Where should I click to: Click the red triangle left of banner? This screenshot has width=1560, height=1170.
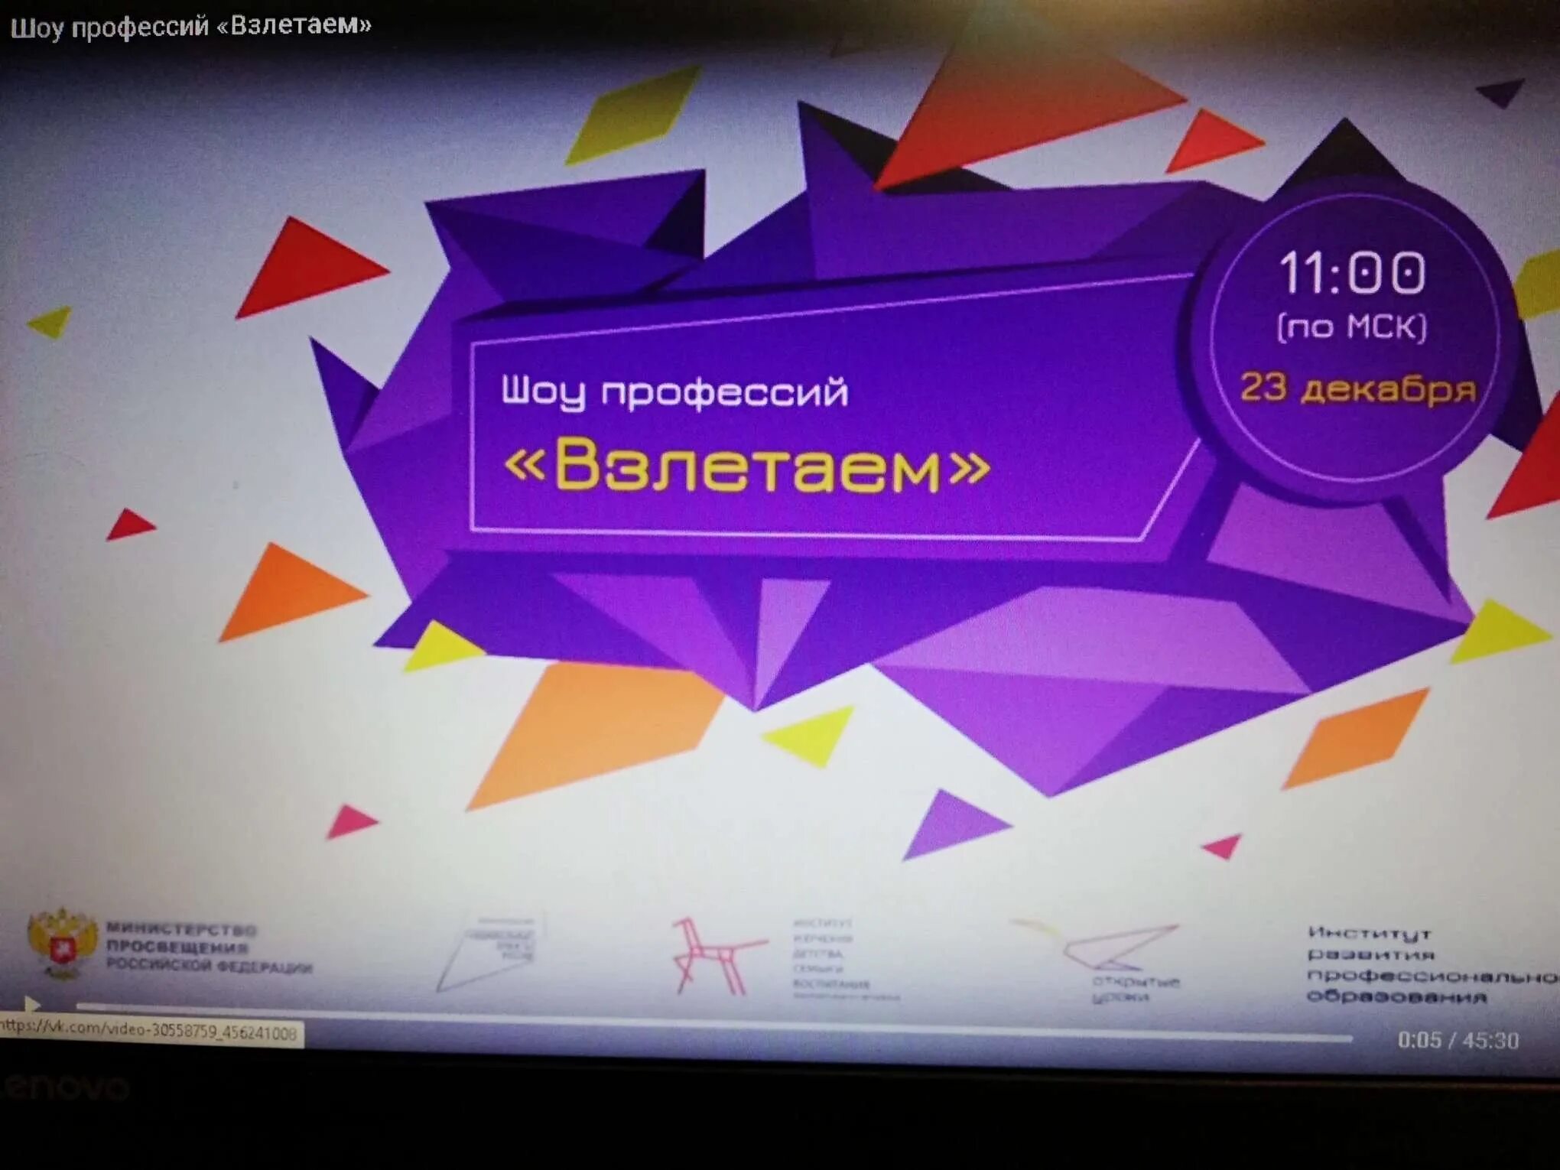click(x=306, y=269)
